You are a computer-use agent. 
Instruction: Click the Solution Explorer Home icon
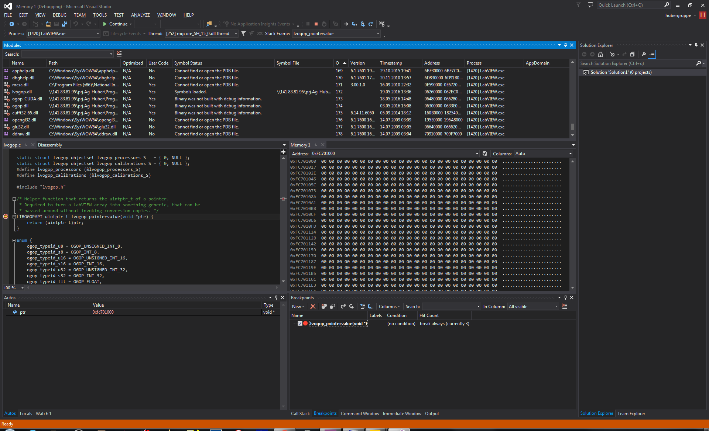coord(600,54)
